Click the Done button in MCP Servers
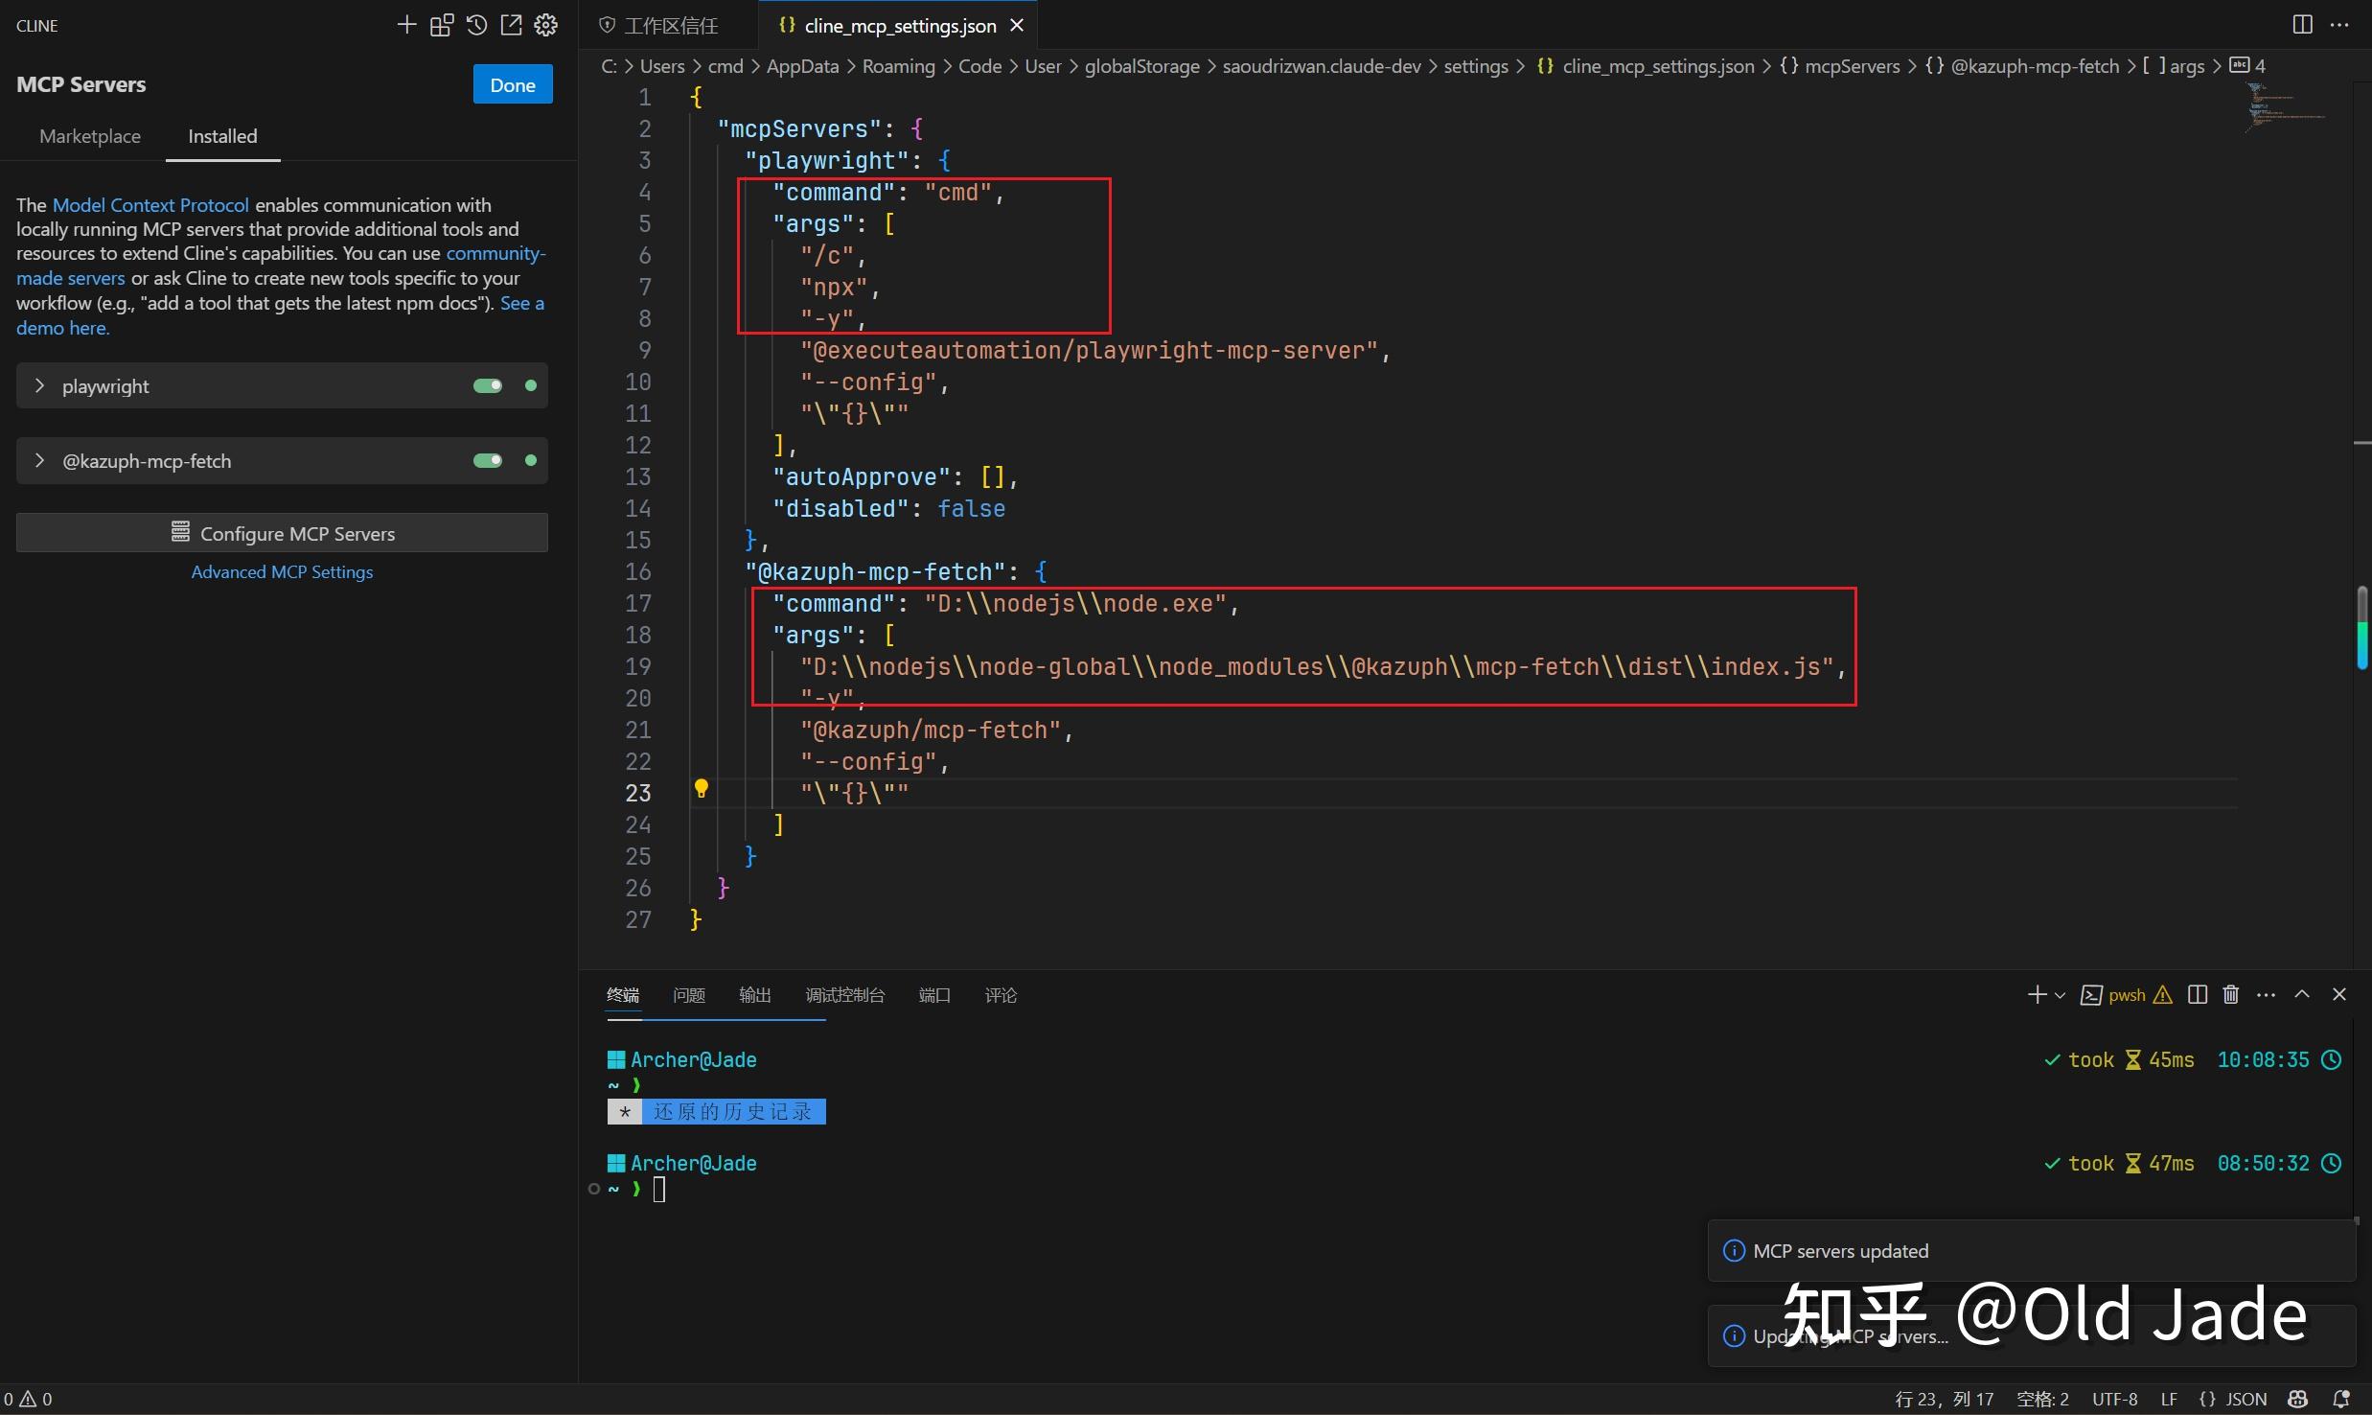Screen dimensions: 2372x1415 (x=512, y=84)
